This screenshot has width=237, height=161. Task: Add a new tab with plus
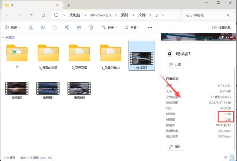point(68,5)
